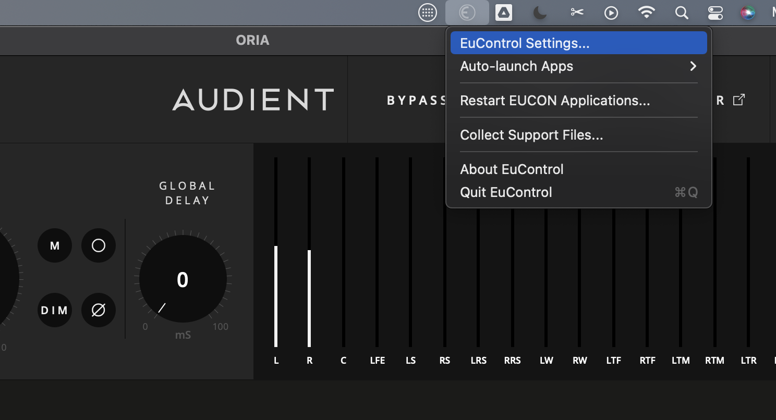Click the RTM channel label

point(714,361)
